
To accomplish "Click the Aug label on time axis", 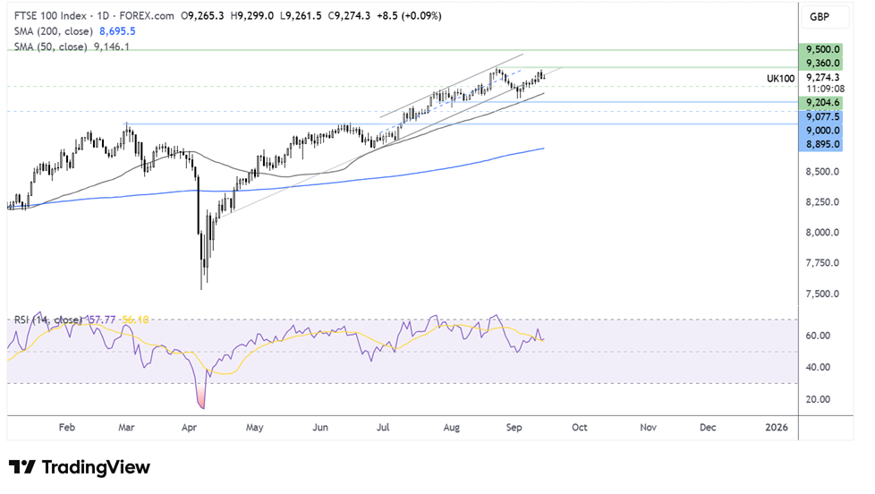I will click(x=452, y=428).
